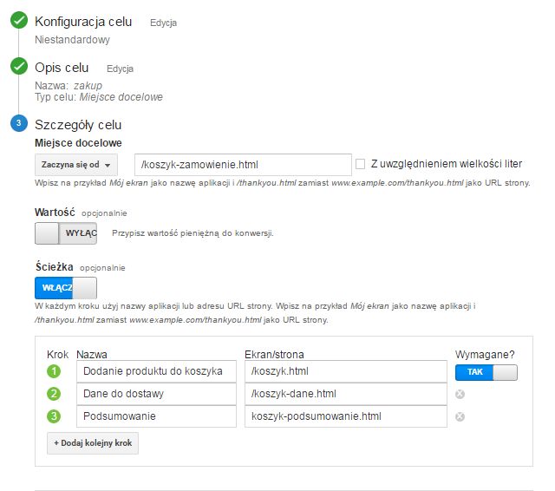Screen dimensions: 555x491
Task: Click the green checkmark beside Konfiguracja celu
Action: pos(19,23)
